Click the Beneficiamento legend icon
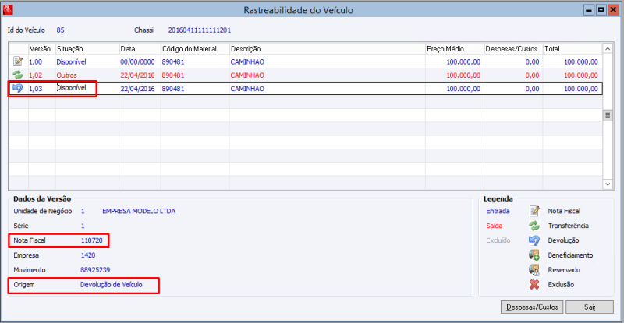Image resolution: width=624 pixels, height=323 pixels. [534, 255]
